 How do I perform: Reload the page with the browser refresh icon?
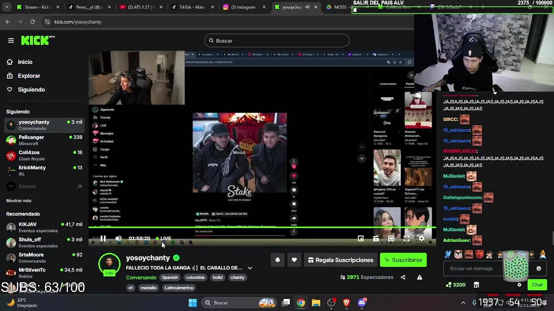[x=32, y=22]
